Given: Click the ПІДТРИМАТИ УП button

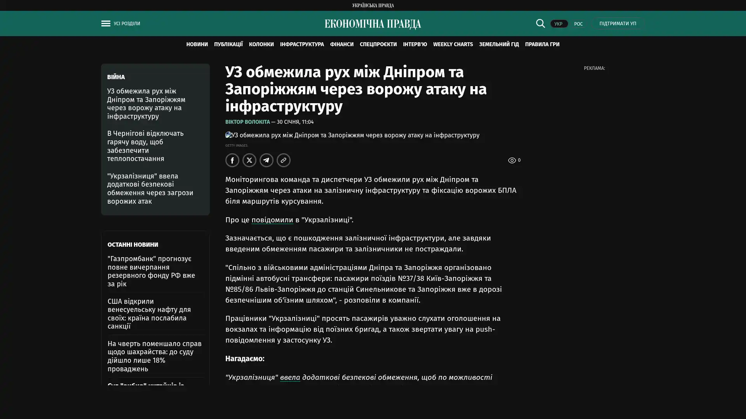Looking at the screenshot, I should 617,24.
